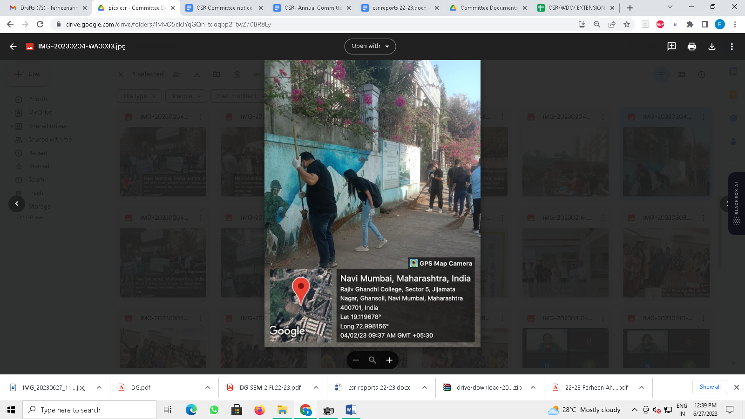This screenshot has height=419, width=745.
Task: Close the image preview with back arrow
Action: [x=13, y=46]
